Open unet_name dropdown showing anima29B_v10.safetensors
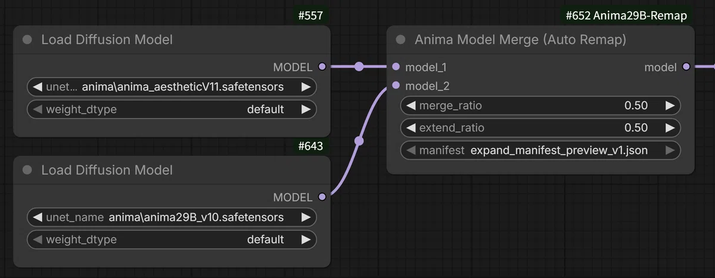Screen dimensions: 715x278 172,217
